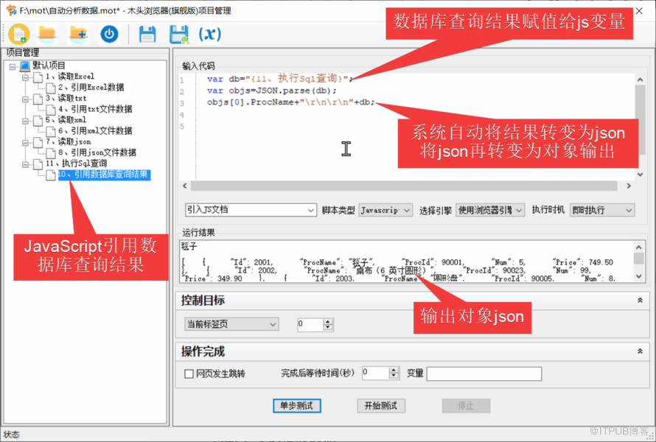The width and height of the screenshot is (656, 442).
Task: Click page icon of 6、引用xml文件数据
Action: pyautogui.click(x=51, y=131)
